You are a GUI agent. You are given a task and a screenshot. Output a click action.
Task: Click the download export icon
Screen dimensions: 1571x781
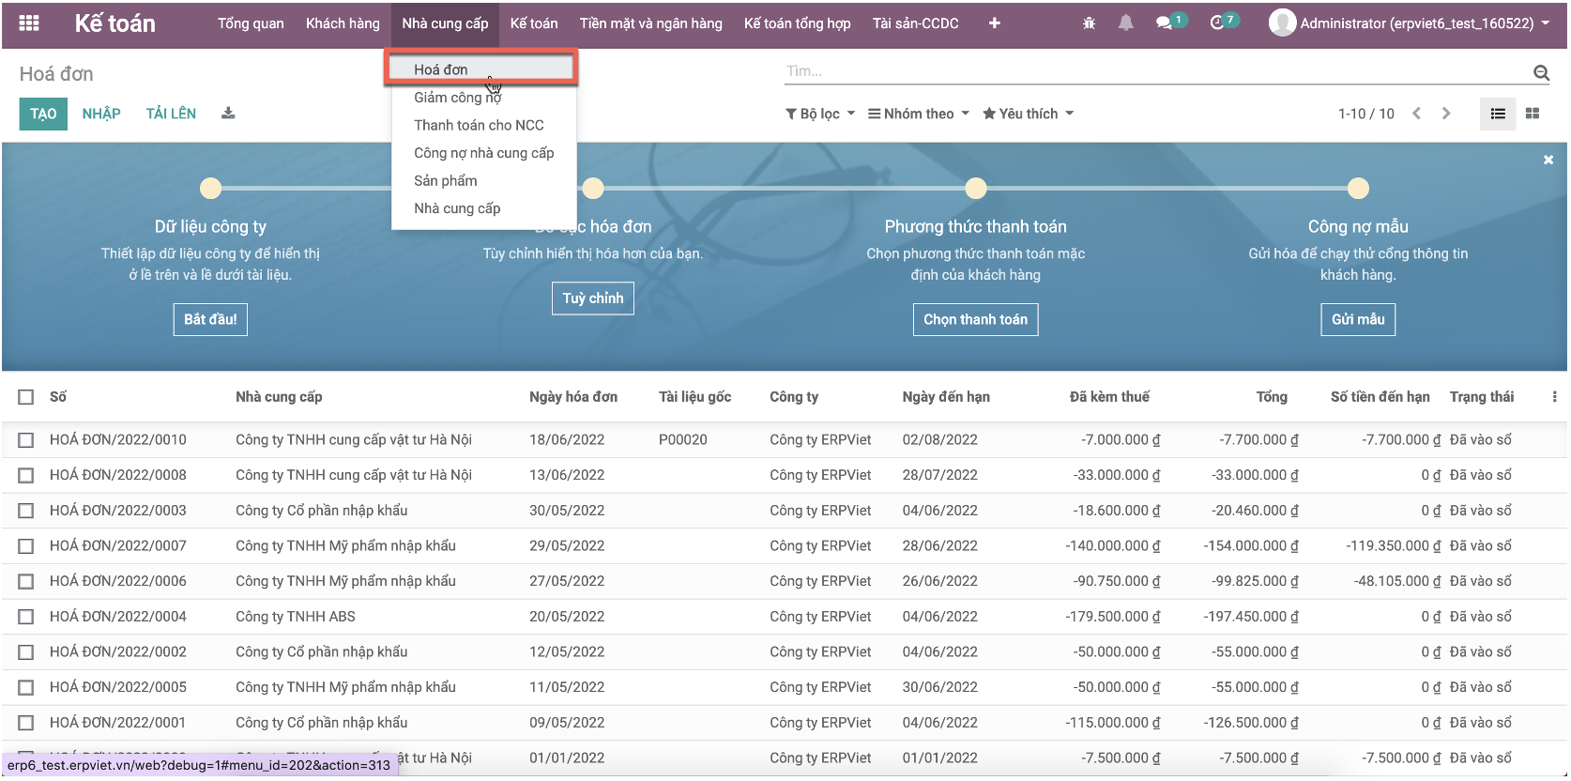(x=228, y=114)
